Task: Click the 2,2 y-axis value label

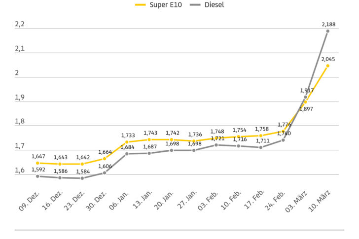Action: coord(20,24)
